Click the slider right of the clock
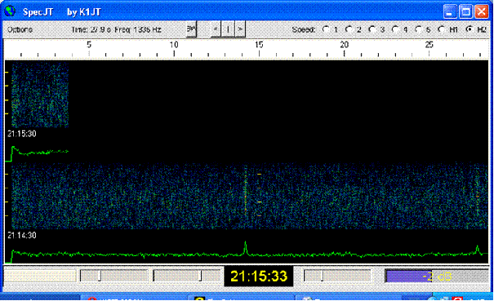The width and height of the screenshot is (494, 301). coord(337,276)
